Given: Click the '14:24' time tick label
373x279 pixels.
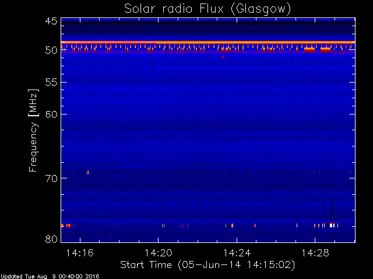Looking at the screenshot, I should (237, 253).
